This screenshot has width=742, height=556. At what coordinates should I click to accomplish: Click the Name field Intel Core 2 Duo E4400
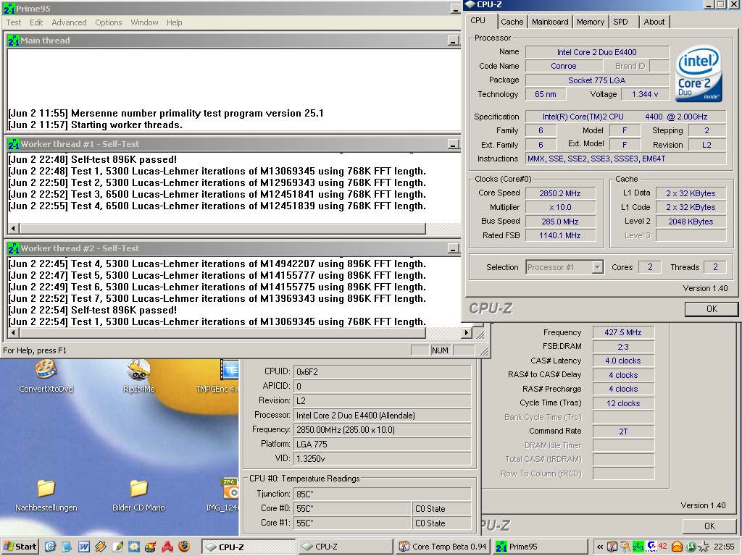[x=597, y=52]
